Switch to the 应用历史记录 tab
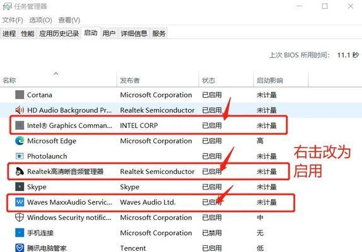Viewport: 362px width, 252px height. (x=59, y=33)
